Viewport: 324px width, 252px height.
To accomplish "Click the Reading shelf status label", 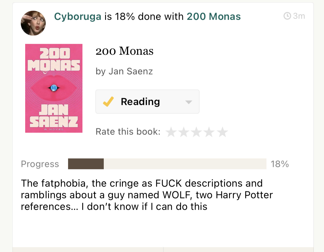I will tap(140, 102).
